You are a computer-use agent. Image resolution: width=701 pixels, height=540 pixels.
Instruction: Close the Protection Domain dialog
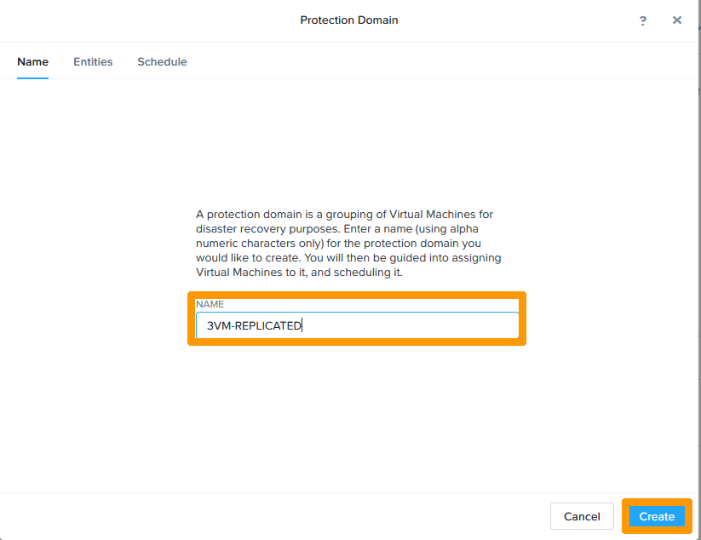point(677,20)
